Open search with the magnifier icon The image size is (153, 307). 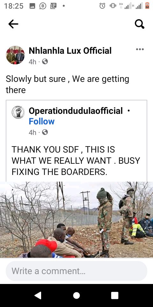(x=140, y=24)
